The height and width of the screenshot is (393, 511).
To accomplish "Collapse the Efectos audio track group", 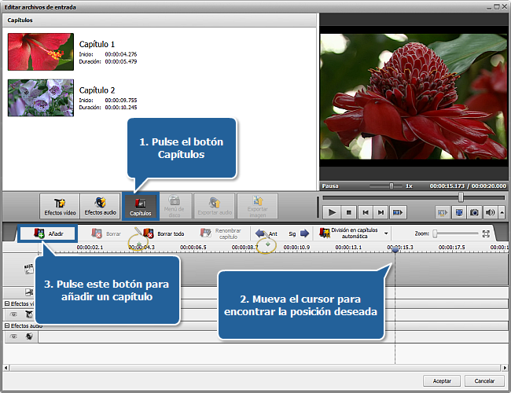I will 7,325.
